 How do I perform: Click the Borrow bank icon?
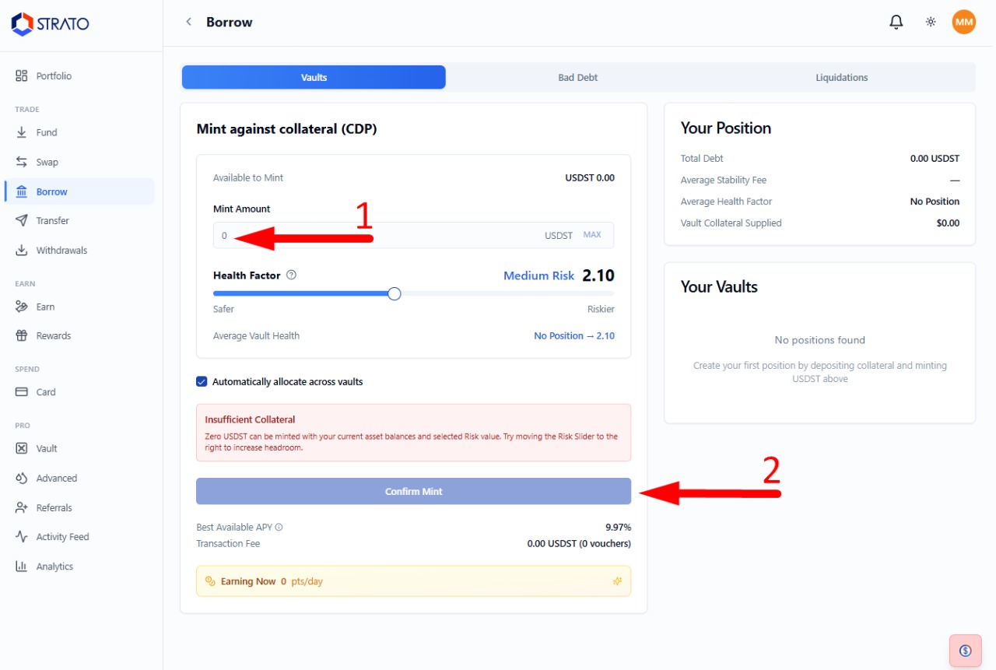[x=22, y=191]
